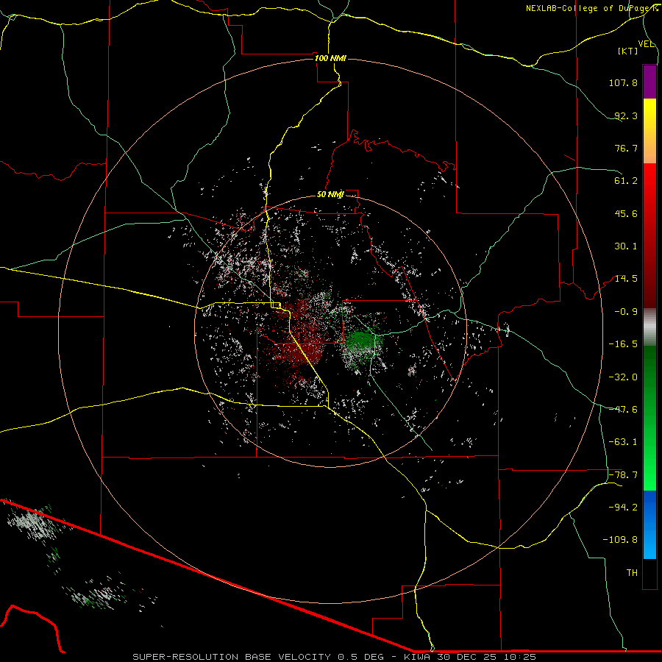Viewport: 662px width, 662px height.
Task: Click the -0.9 velocity scale value
Action: (x=626, y=312)
